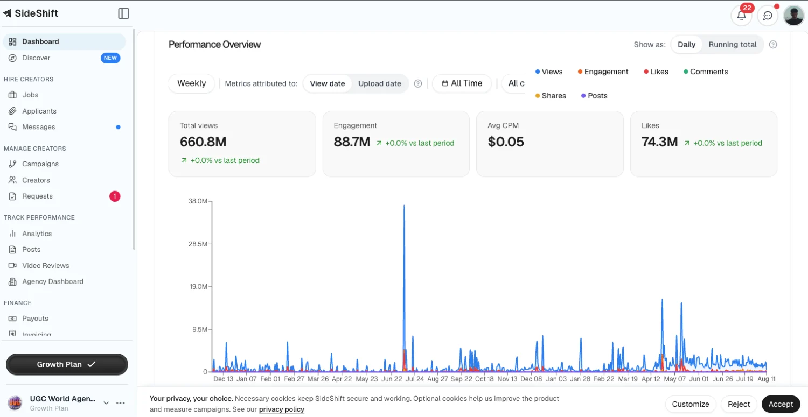Screen dimensions: 808x417
Task: Expand the UGC World Agency workspace chevron
Action: pyautogui.click(x=106, y=403)
